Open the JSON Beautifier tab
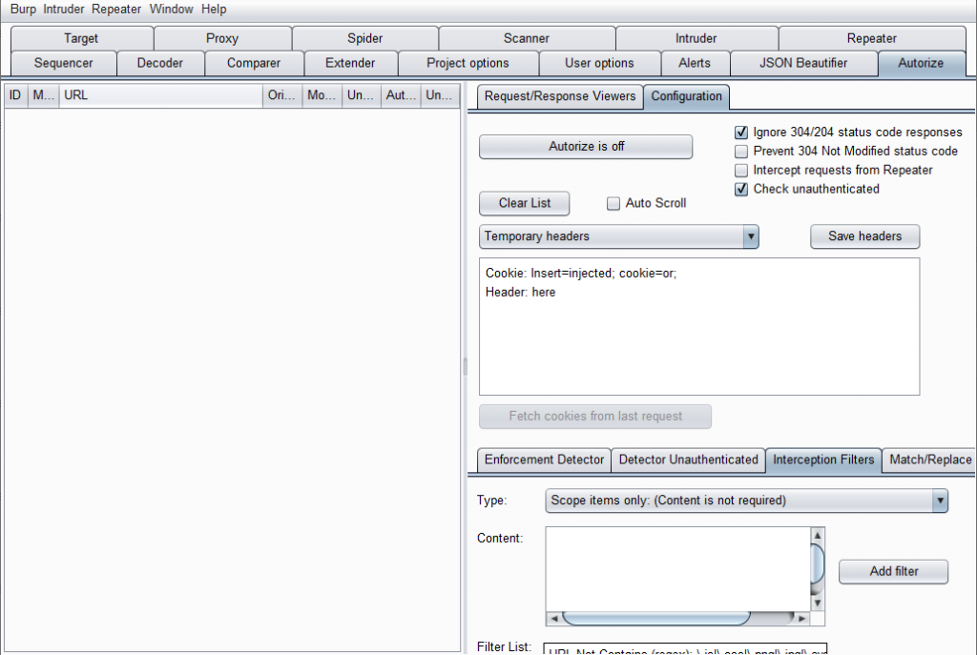Image resolution: width=977 pixels, height=655 pixels. pos(803,63)
